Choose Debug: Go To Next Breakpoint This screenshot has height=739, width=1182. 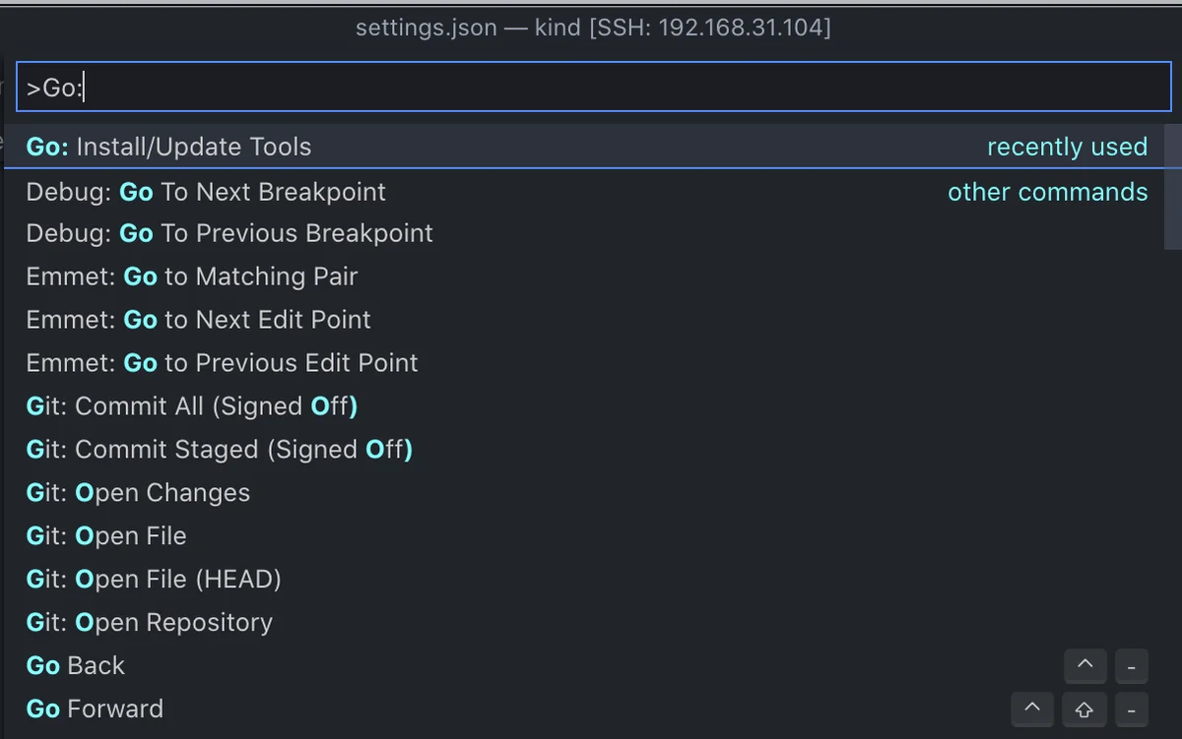point(583,191)
